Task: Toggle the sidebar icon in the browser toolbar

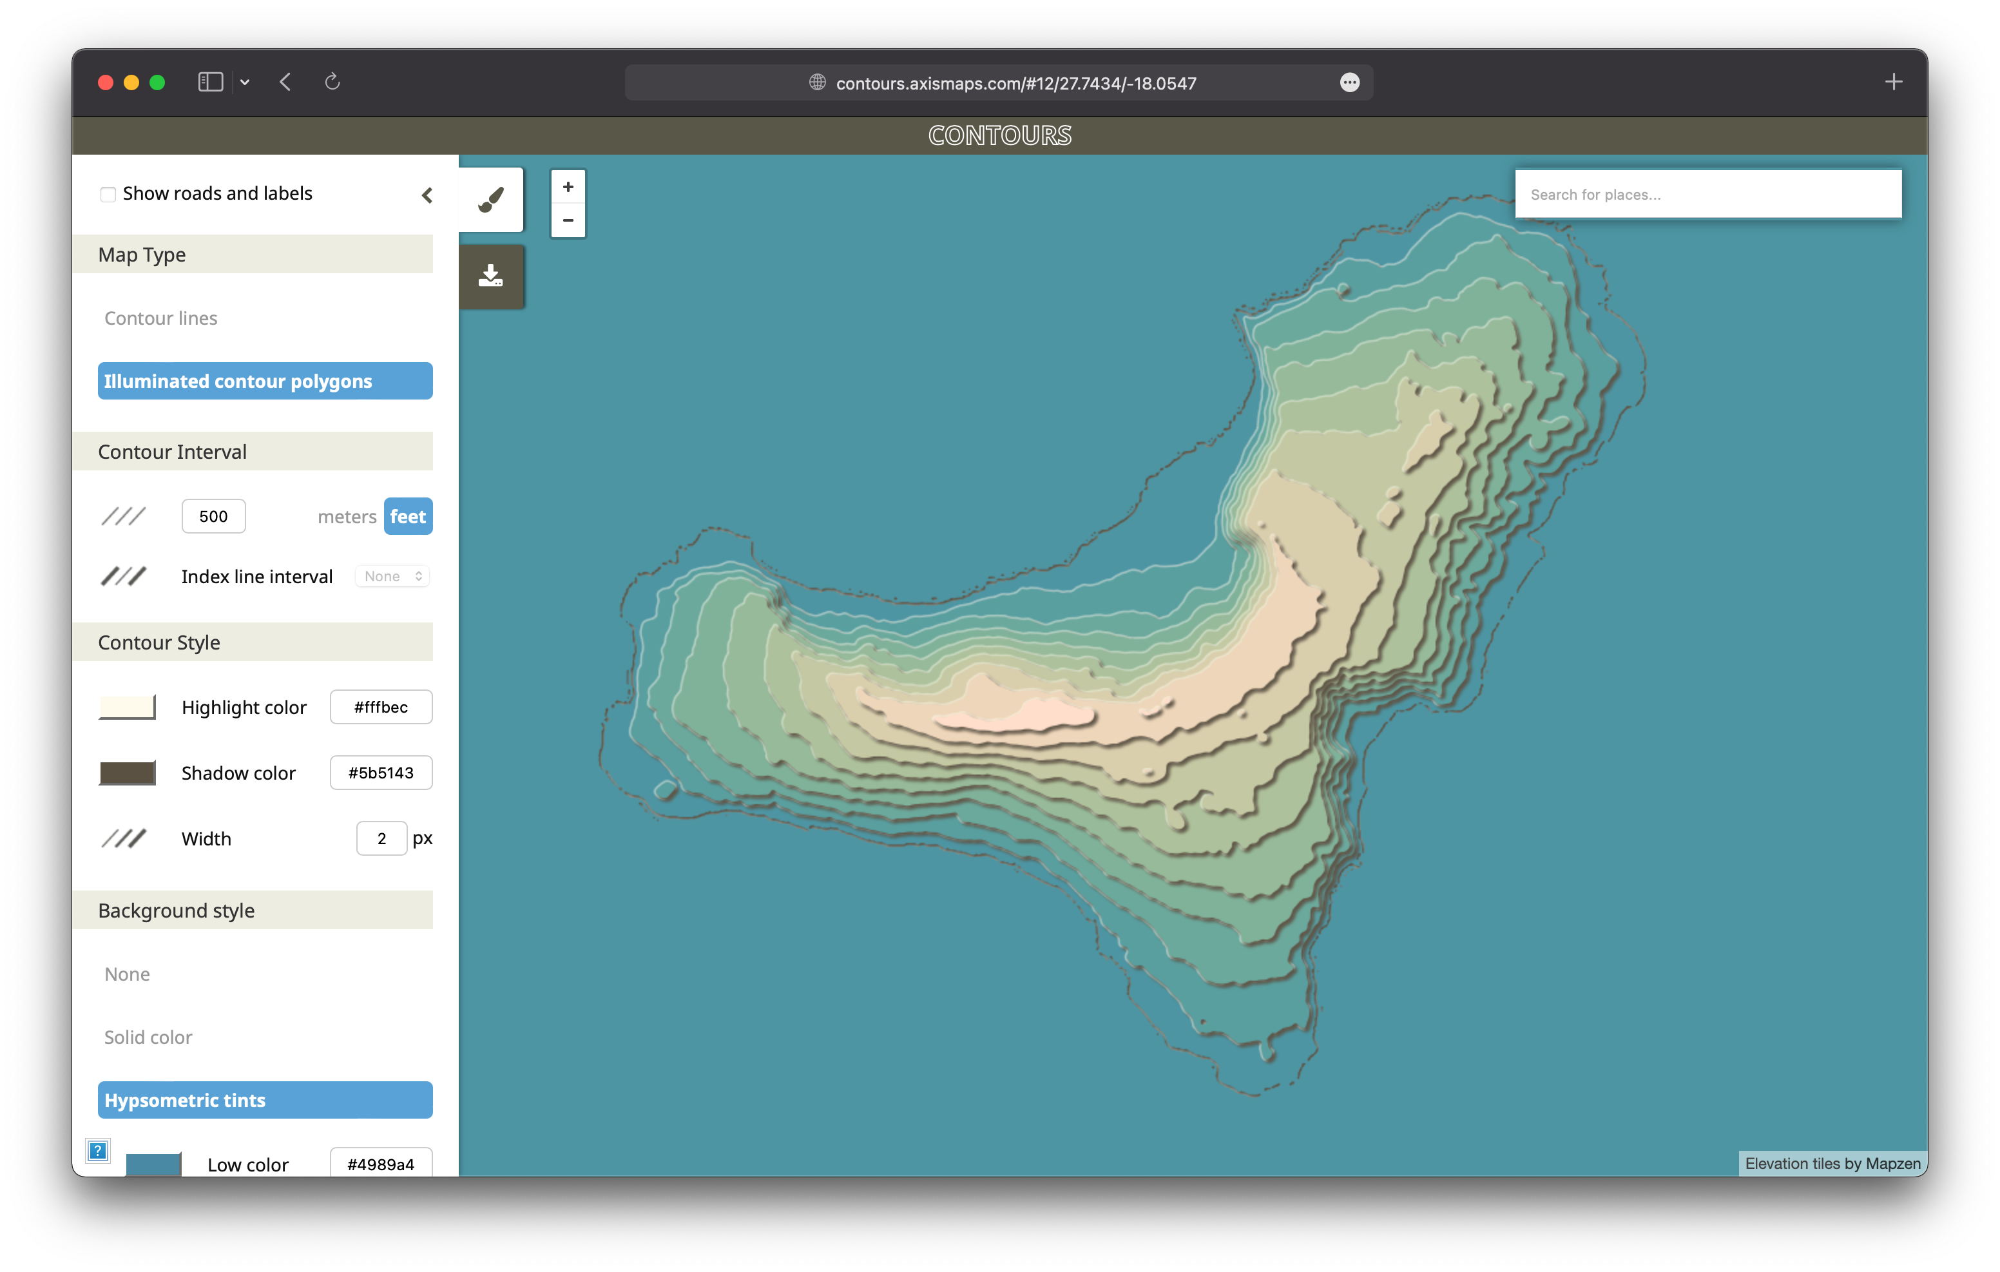Action: tap(210, 81)
